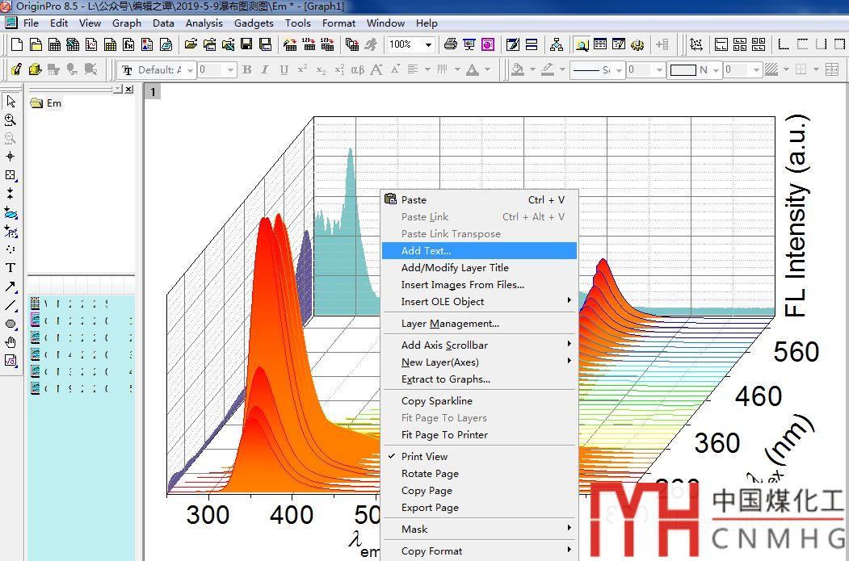Open the Default font name dropdown
This screenshot has width=849, height=561.
pyautogui.click(x=191, y=70)
